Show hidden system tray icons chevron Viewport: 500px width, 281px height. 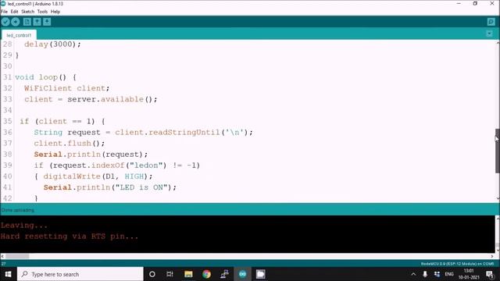413,274
